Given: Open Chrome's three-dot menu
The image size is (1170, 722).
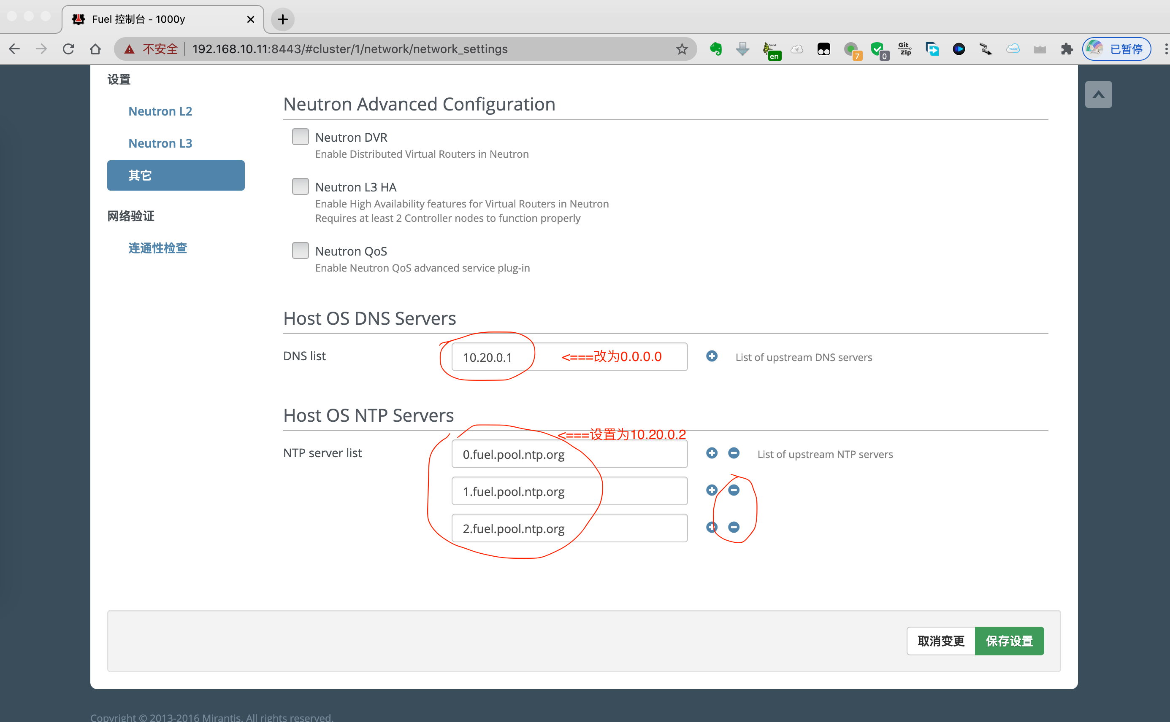Looking at the screenshot, I should 1165,48.
